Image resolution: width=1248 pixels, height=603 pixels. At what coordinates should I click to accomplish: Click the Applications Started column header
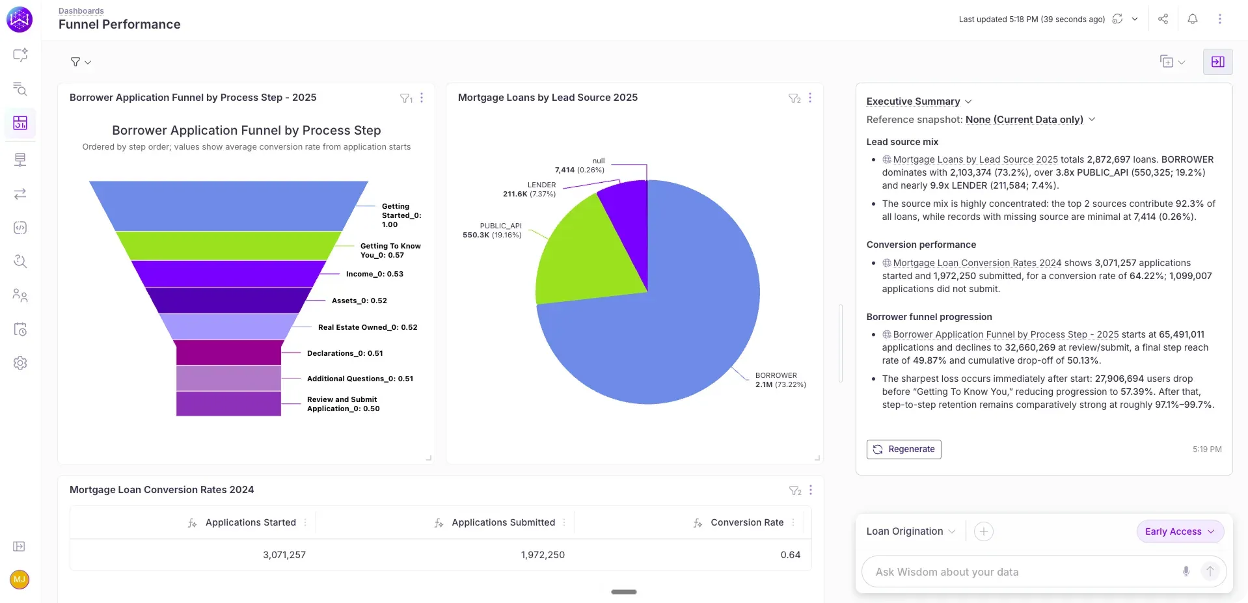click(251, 522)
